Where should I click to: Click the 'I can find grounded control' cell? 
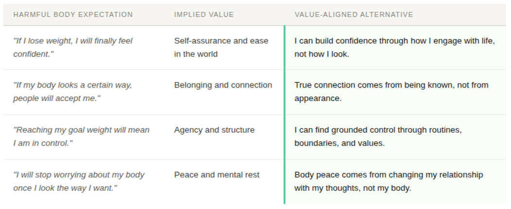point(377,137)
